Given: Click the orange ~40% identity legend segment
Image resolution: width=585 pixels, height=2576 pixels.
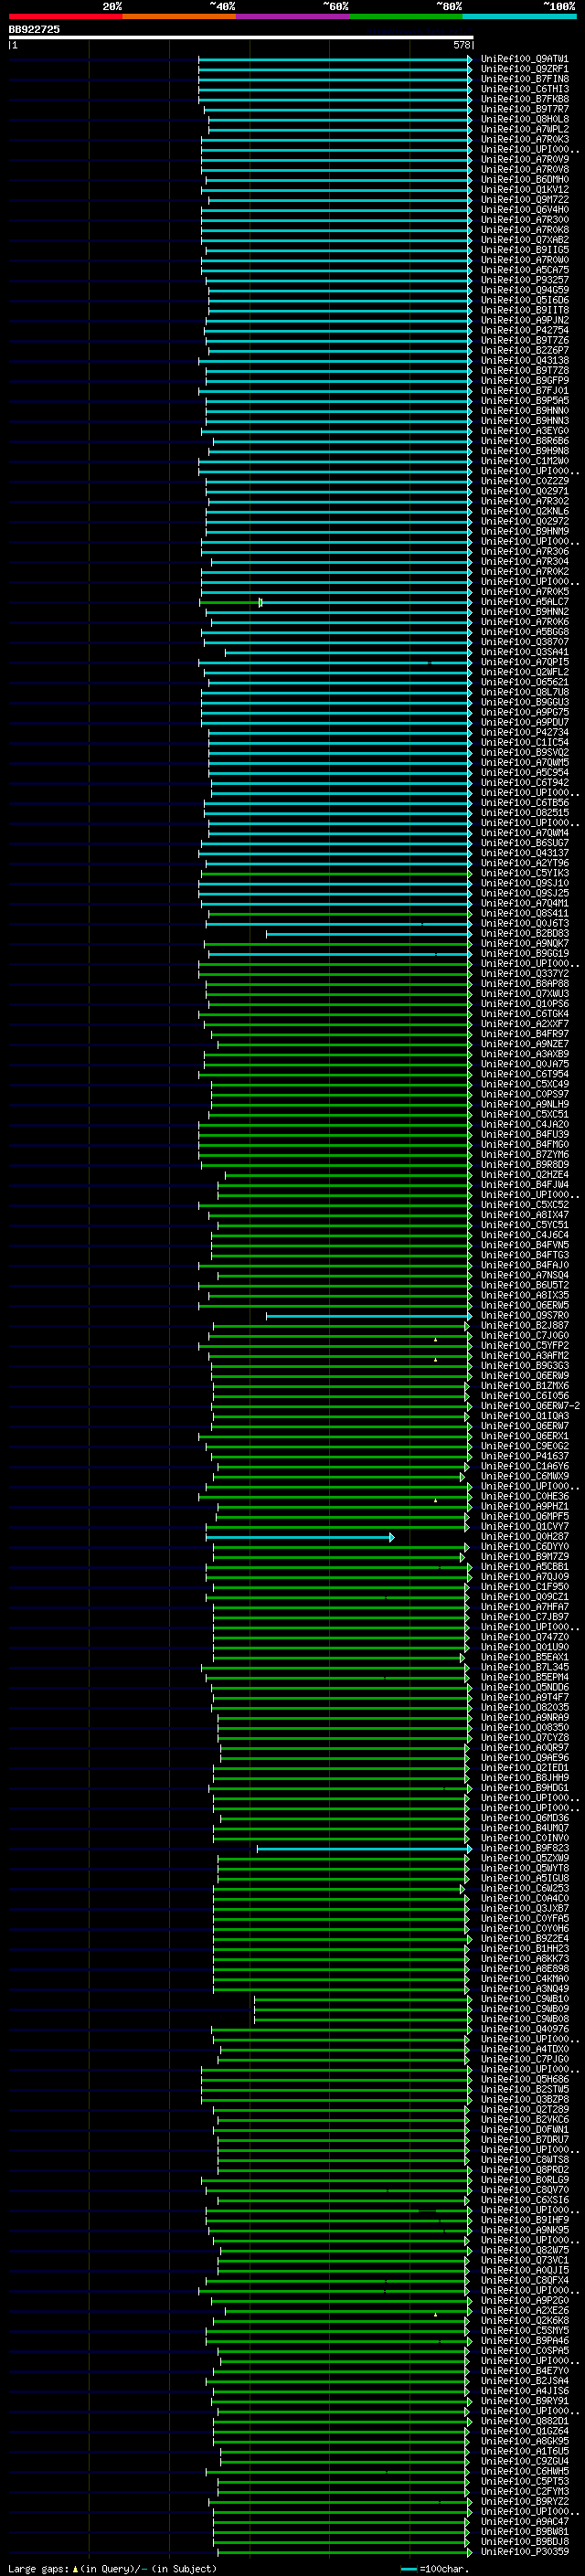Looking at the screenshot, I should [179, 16].
